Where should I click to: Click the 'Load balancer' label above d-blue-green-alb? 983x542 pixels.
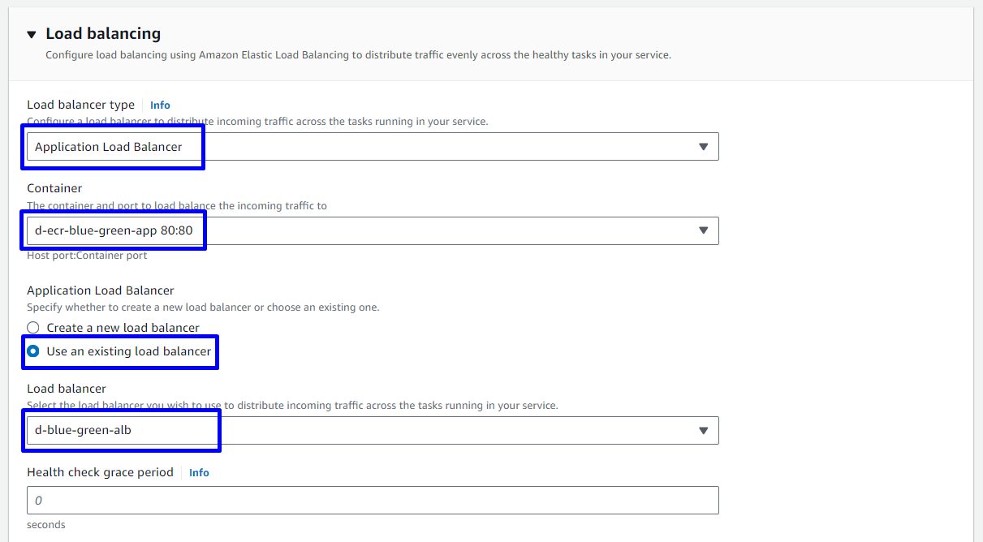pyautogui.click(x=67, y=389)
